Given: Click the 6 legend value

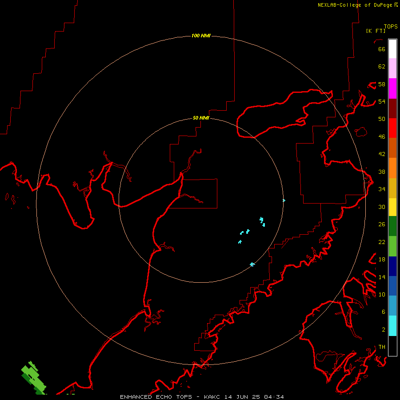Looking at the screenshot, I should tap(383, 312).
